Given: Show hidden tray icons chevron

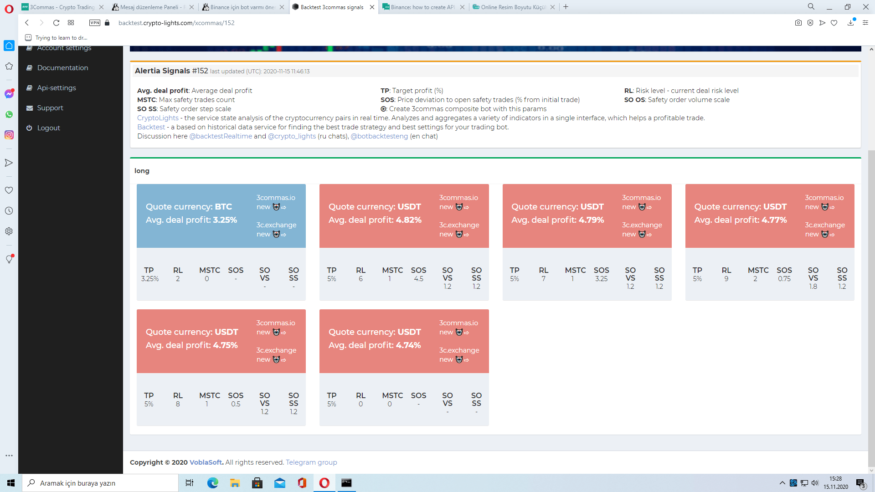Looking at the screenshot, I should pyautogui.click(x=782, y=483).
